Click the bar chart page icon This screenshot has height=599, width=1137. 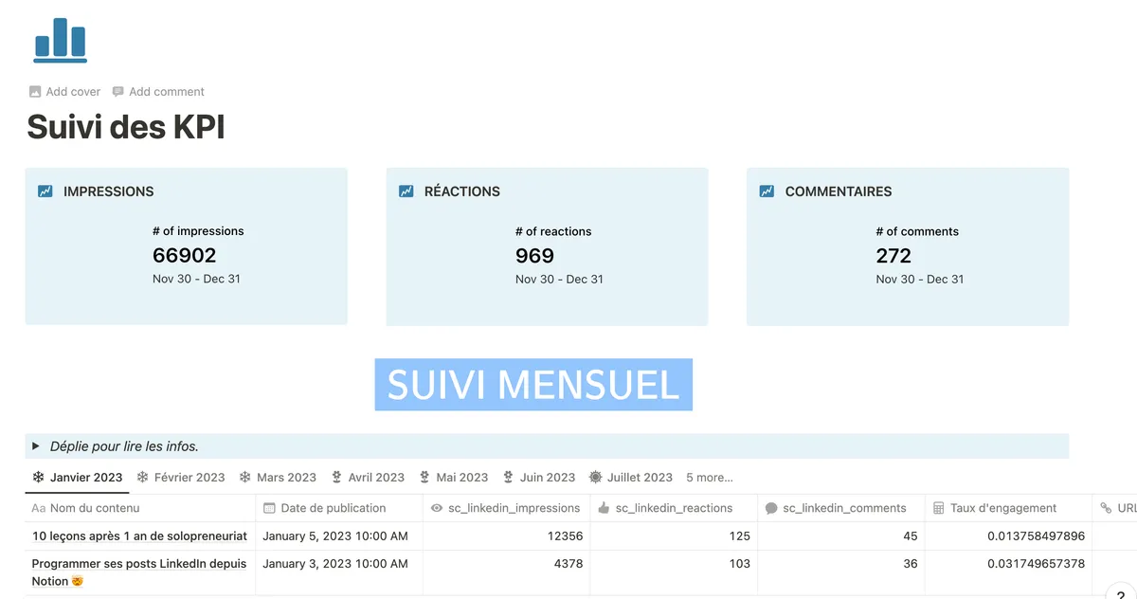[x=59, y=40]
